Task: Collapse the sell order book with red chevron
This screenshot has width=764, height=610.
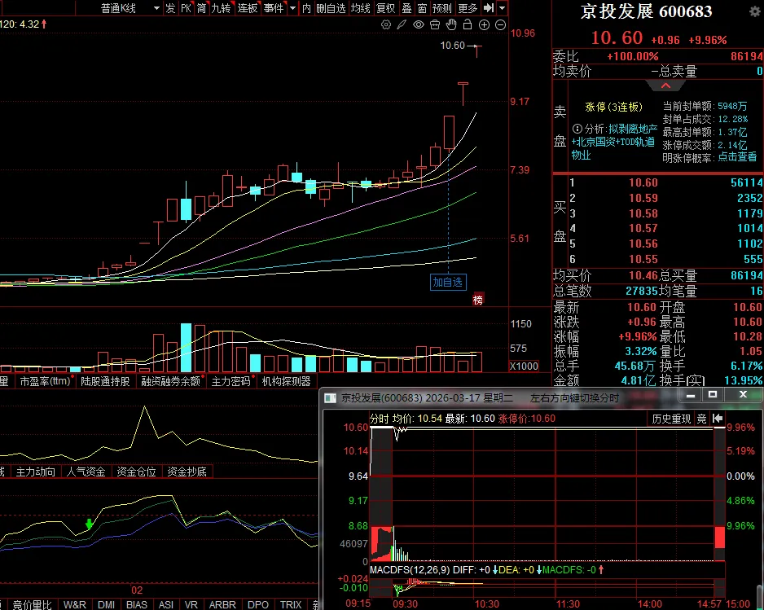Action: tap(665, 86)
